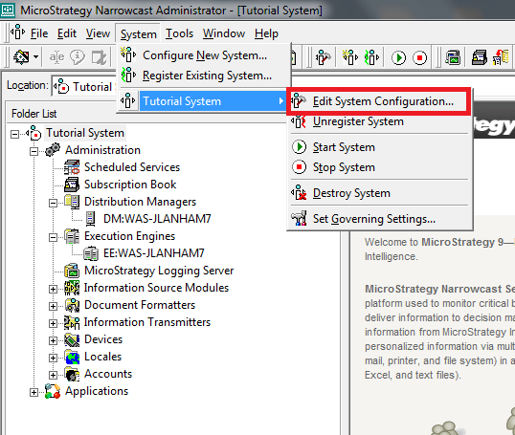The image size is (515, 435).
Task: Choose Destroy System
Action: pyautogui.click(x=380, y=193)
